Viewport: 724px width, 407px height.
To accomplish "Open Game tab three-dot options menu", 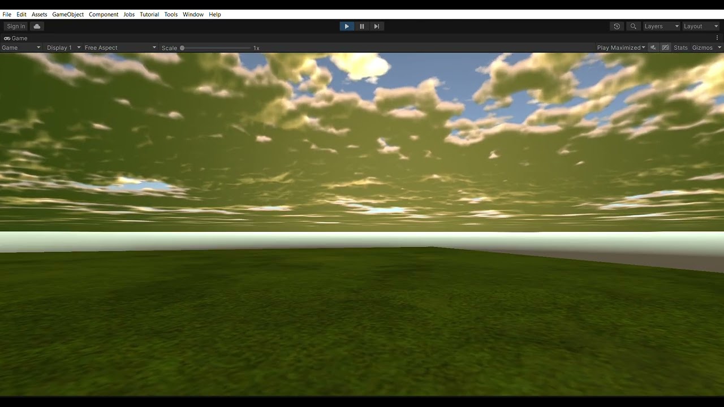I will (717, 38).
